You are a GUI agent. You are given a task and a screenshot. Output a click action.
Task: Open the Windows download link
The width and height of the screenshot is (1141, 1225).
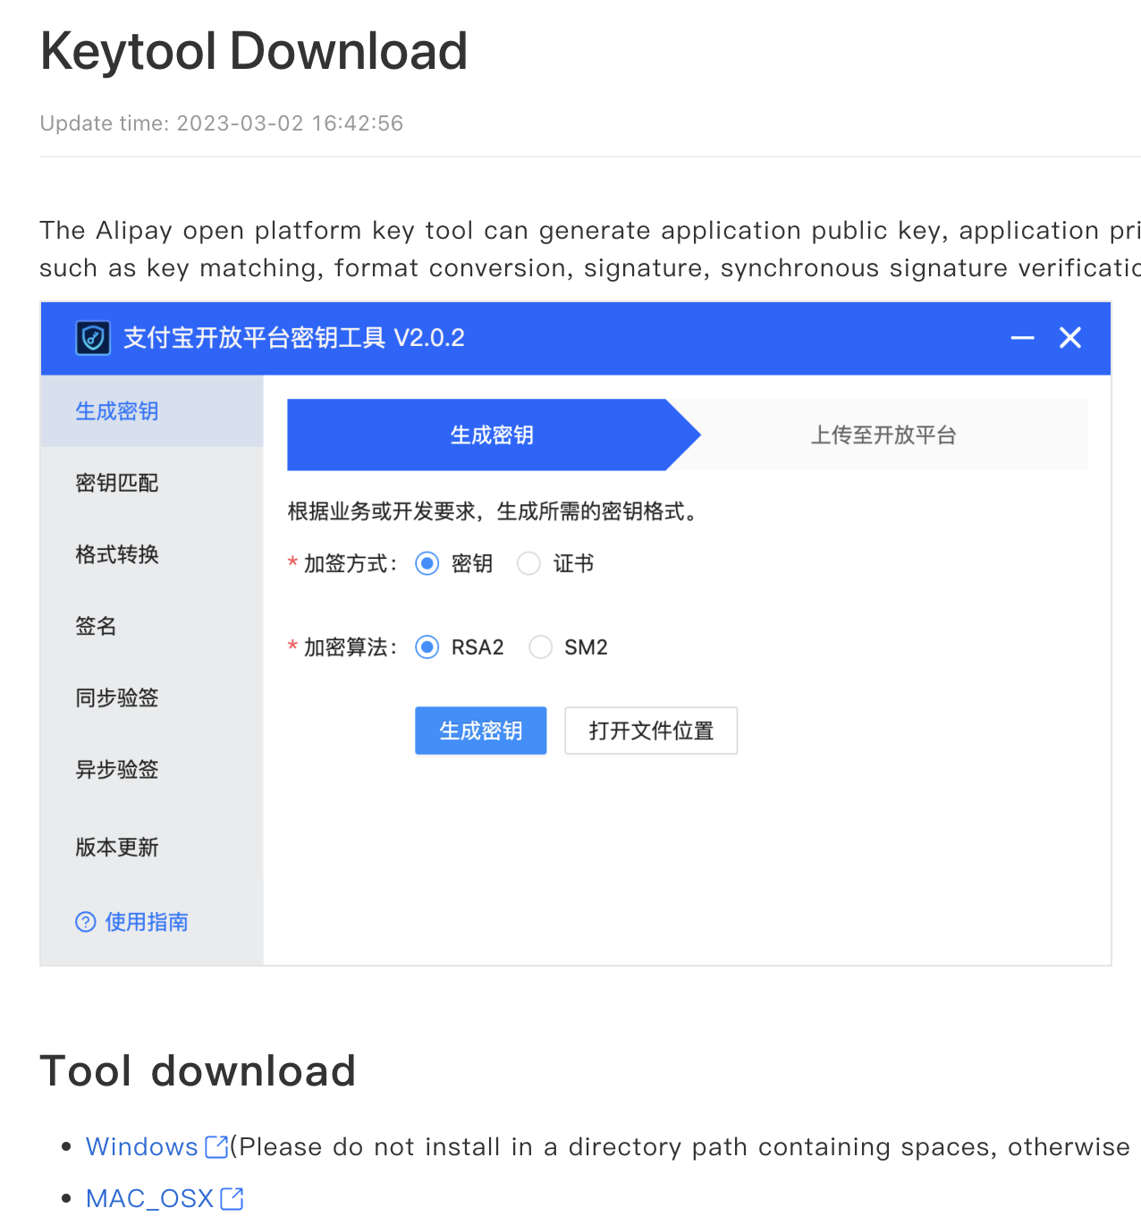click(141, 1147)
